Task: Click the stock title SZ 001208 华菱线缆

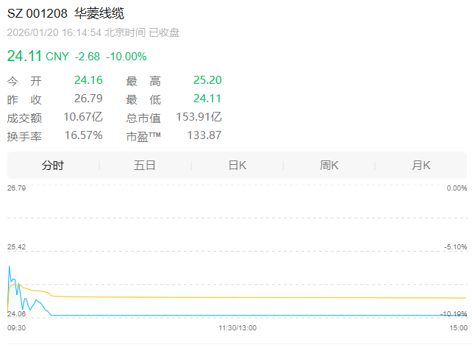Action: [65, 13]
